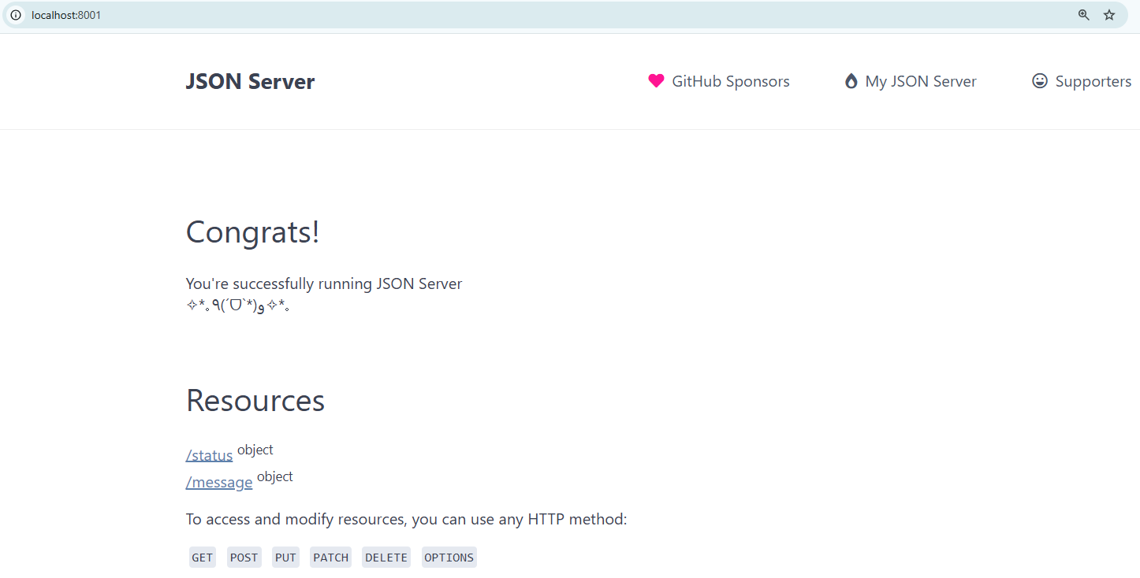Screen dimensions: 1140x578
Task: Click the GET method label
Action: (x=203, y=558)
